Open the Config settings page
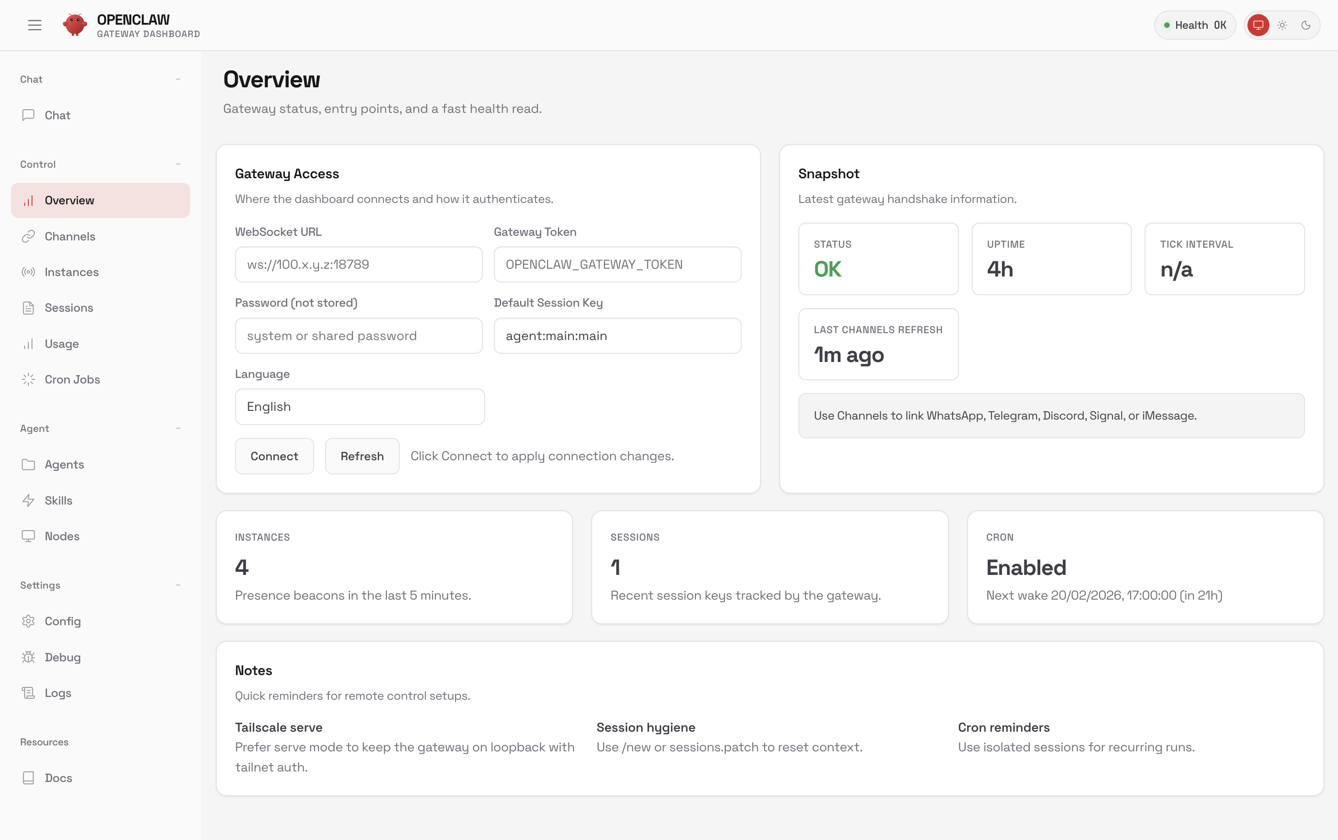 pos(62,621)
